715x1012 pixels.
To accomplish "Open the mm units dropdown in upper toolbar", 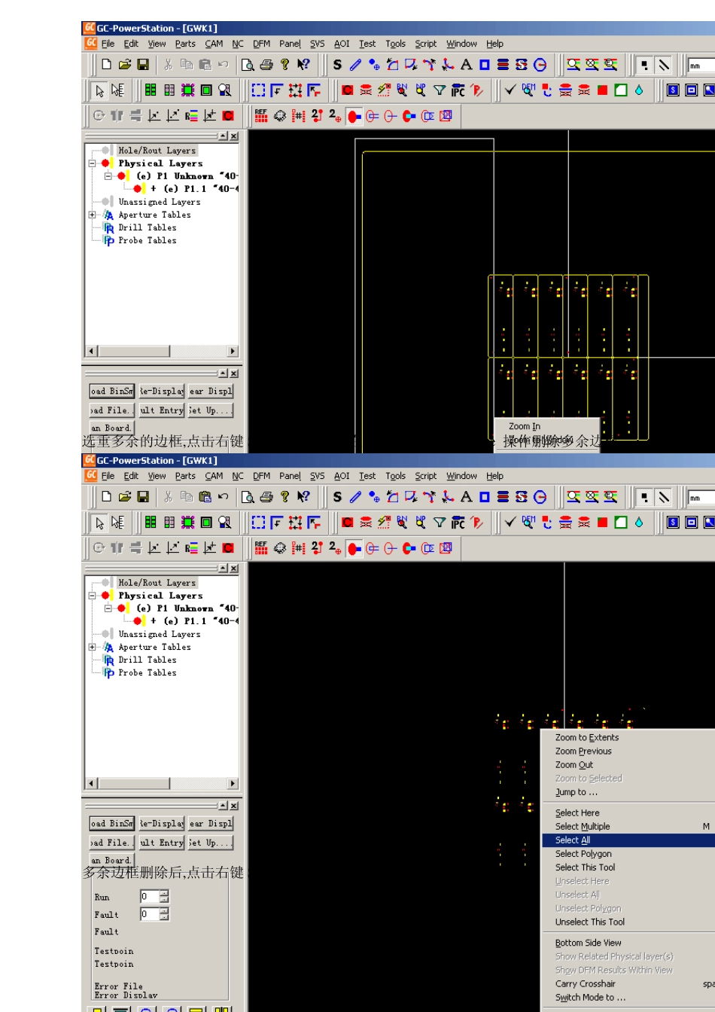I will 701,66.
